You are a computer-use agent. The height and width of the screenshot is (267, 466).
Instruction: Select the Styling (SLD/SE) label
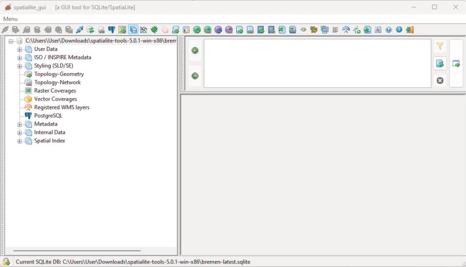[53, 66]
